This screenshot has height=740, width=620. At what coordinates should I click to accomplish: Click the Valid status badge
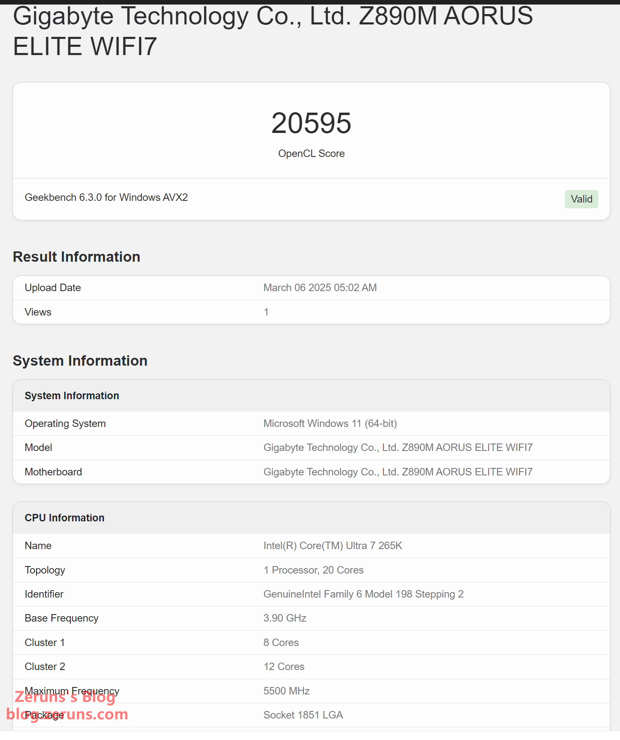coord(581,199)
